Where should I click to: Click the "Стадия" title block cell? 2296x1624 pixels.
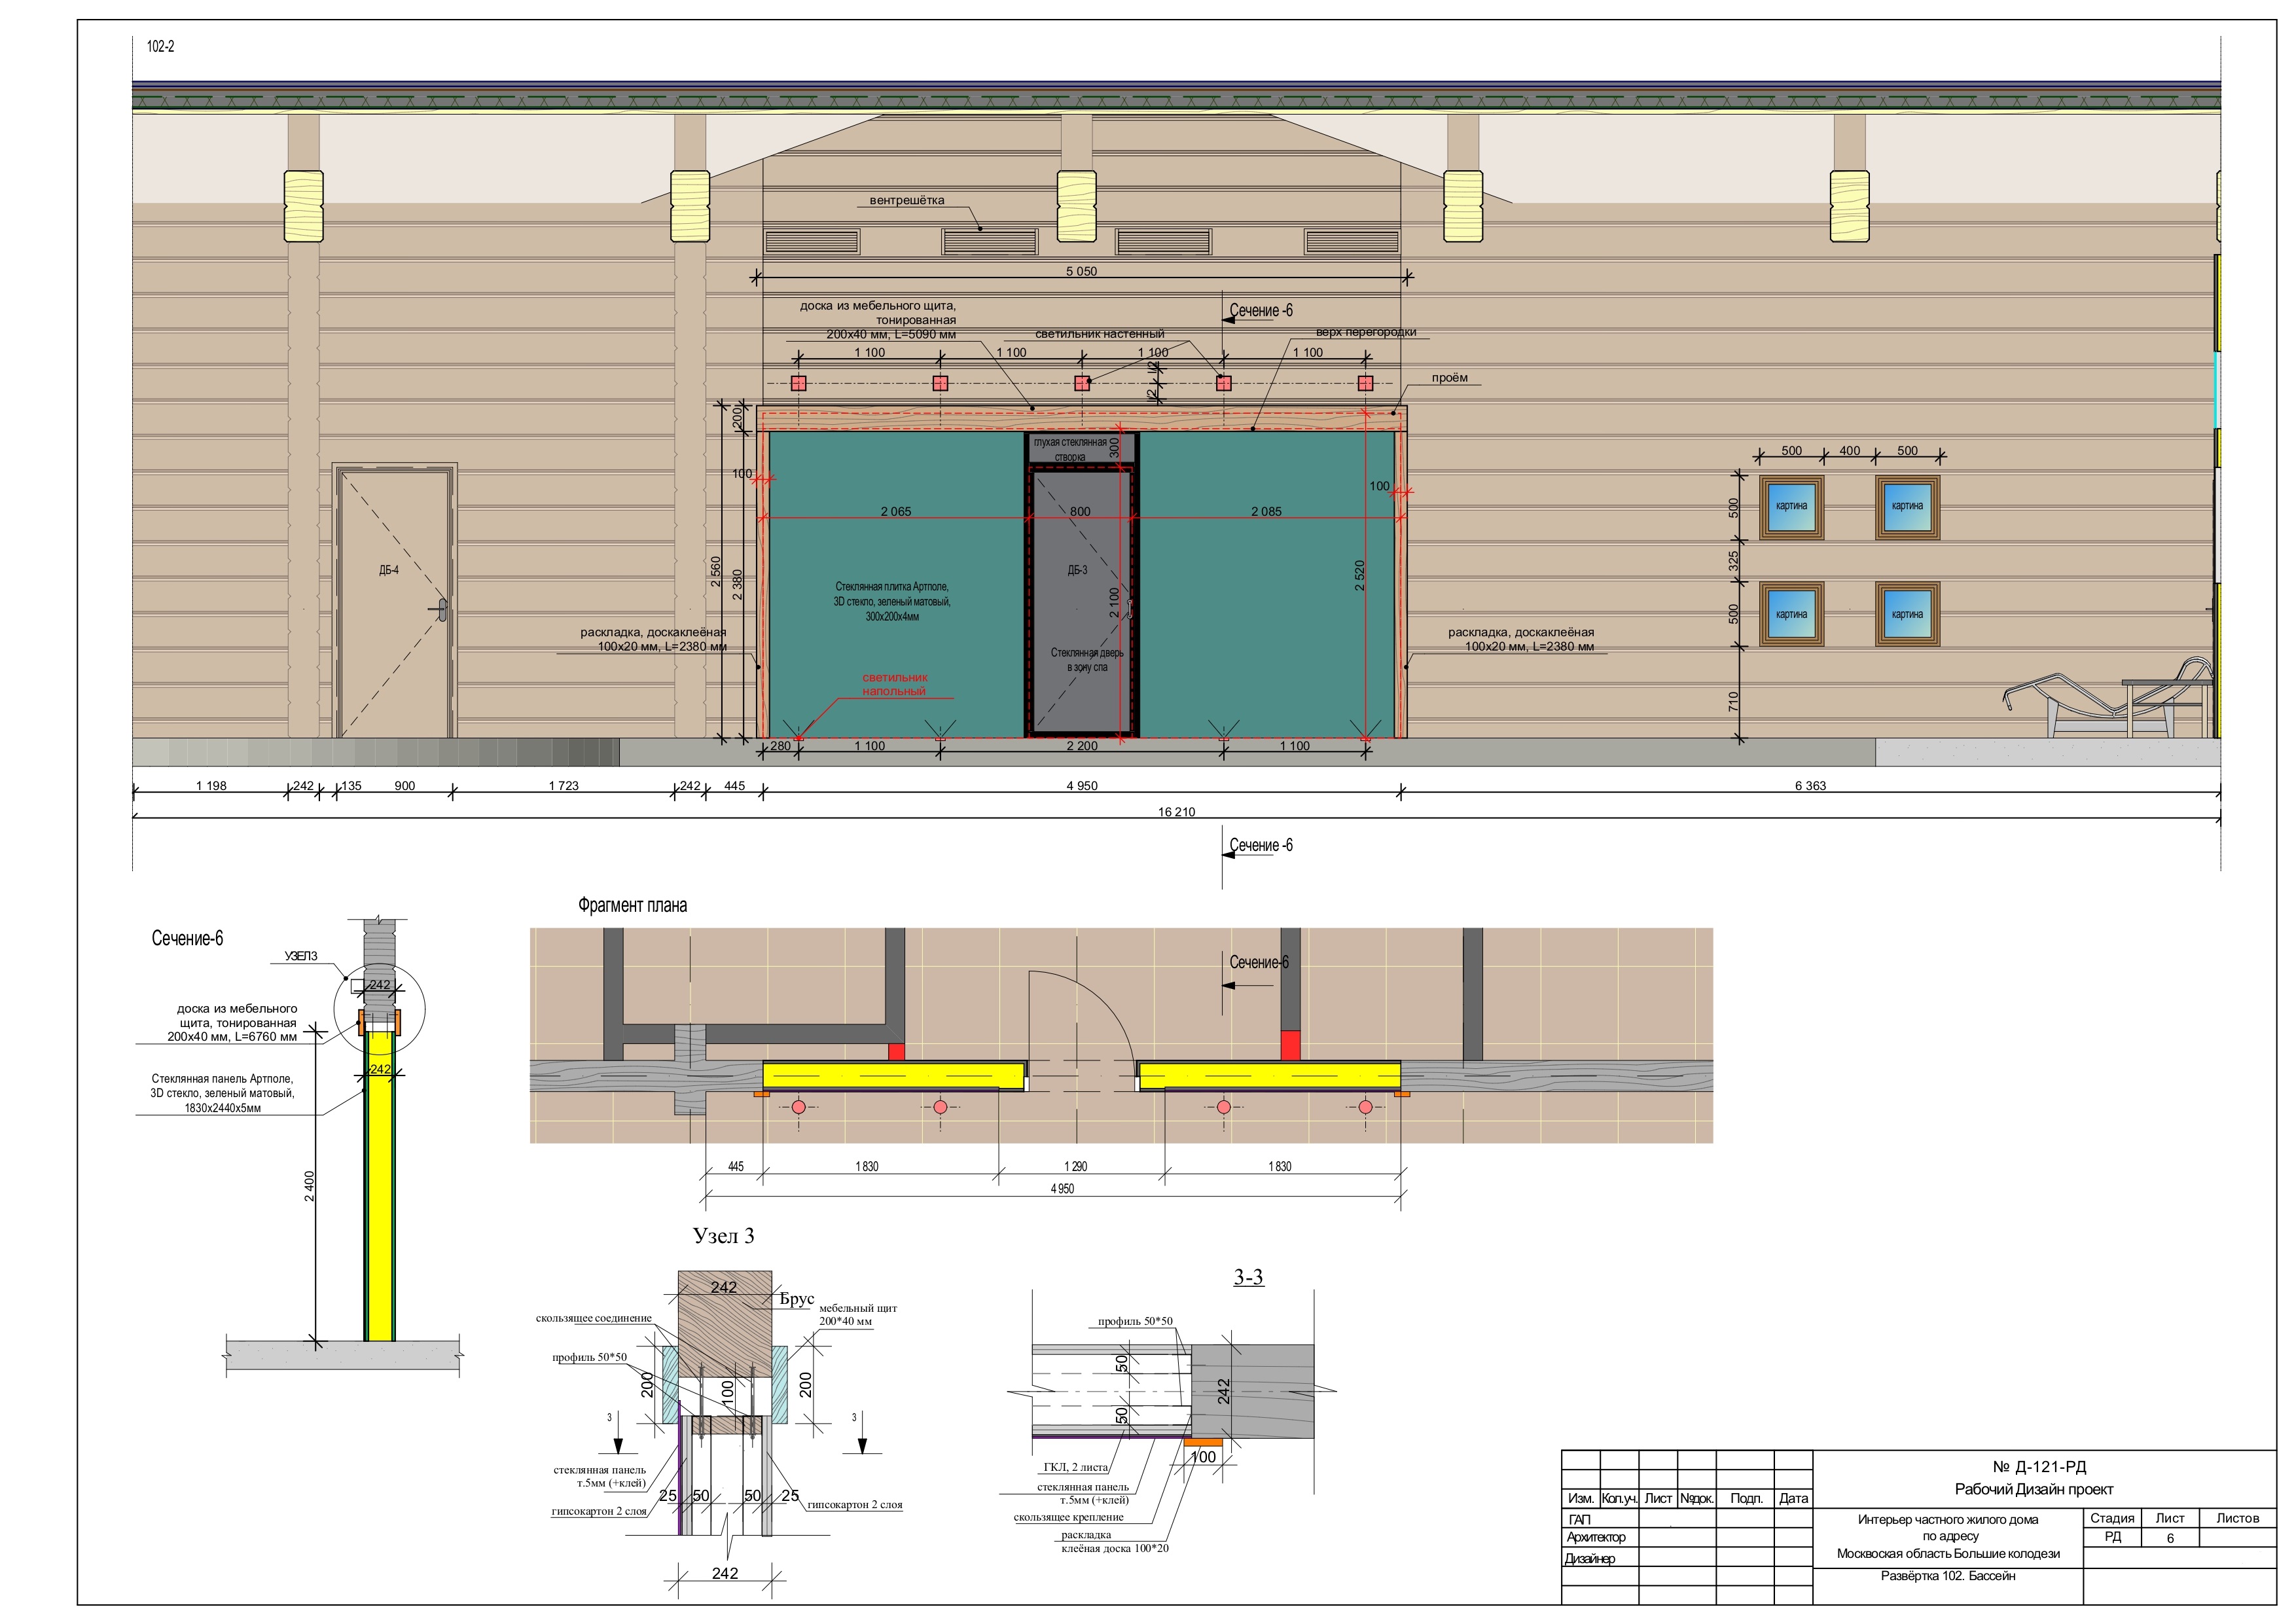[2112, 1518]
